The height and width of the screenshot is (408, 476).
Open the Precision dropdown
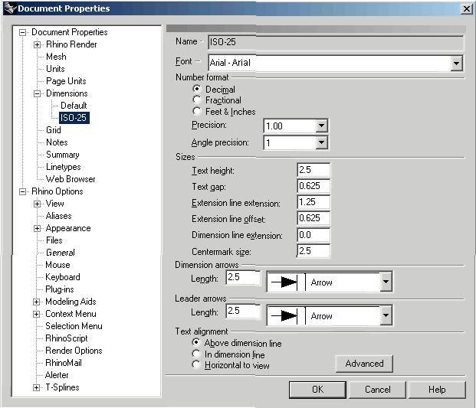coord(321,126)
